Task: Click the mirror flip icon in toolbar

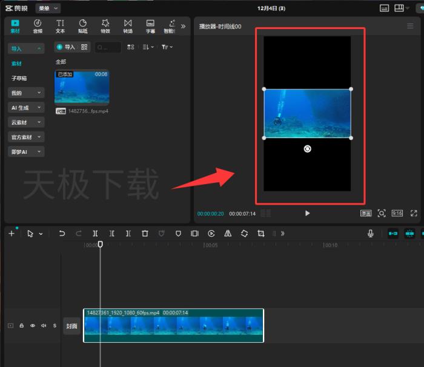Action: pyautogui.click(x=228, y=233)
